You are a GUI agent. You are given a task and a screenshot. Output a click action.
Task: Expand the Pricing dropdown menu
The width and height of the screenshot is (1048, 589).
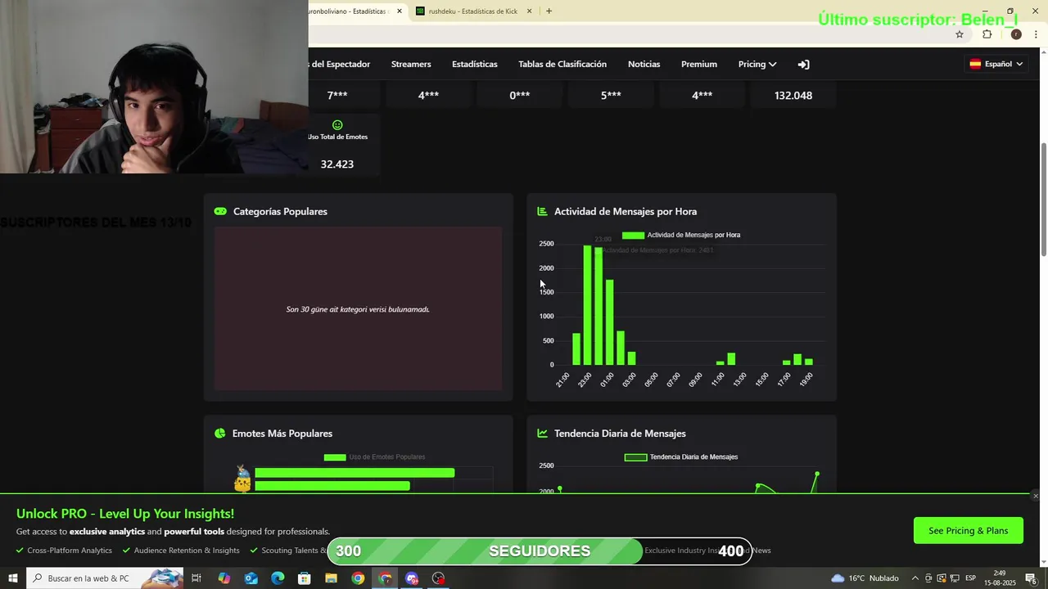point(757,64)
